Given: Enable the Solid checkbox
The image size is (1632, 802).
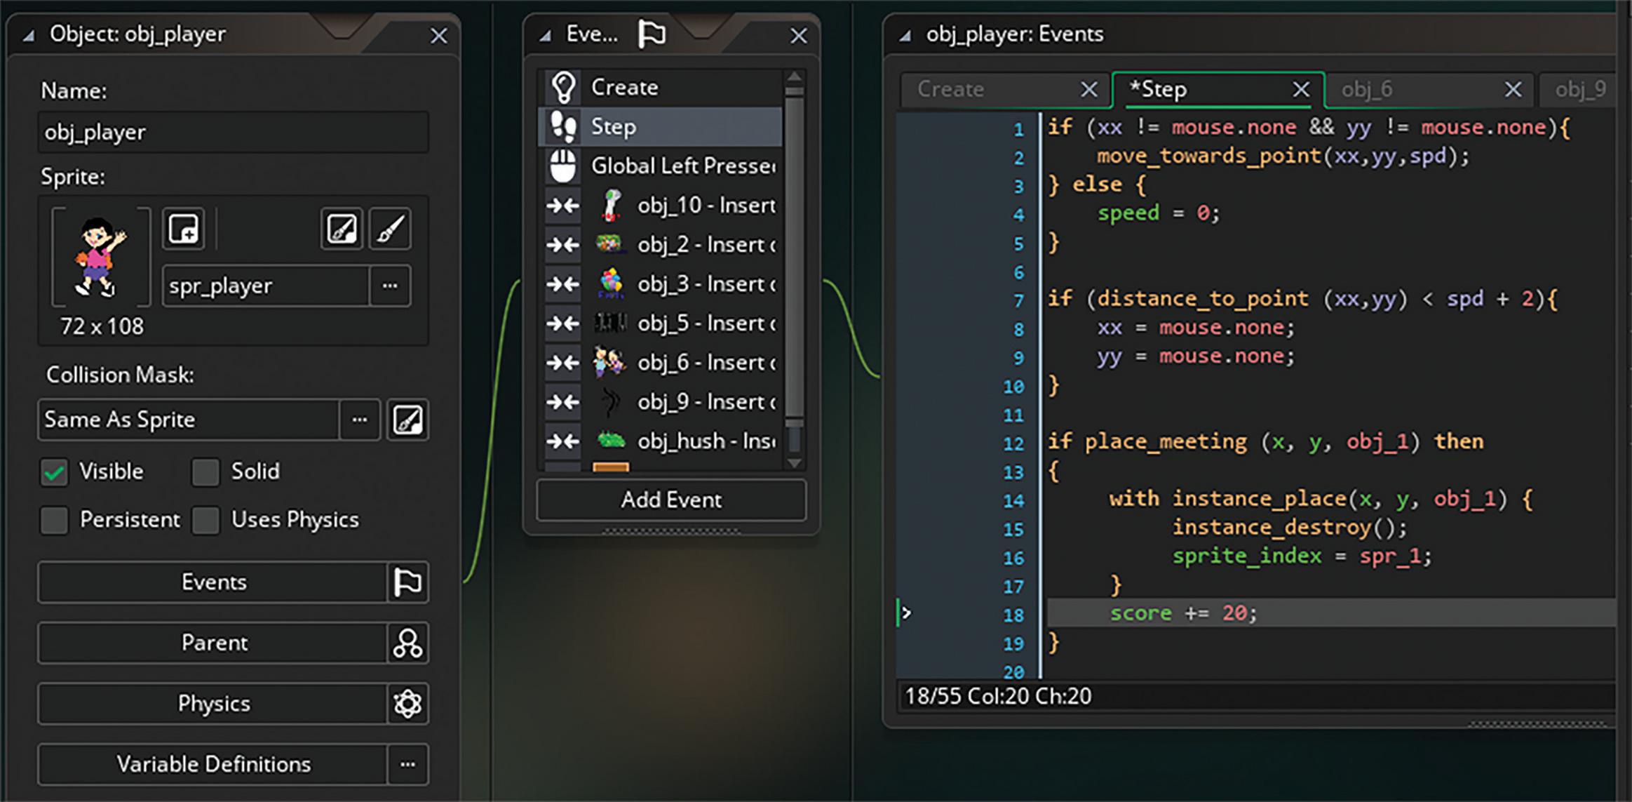Looking at the screenshot, I should (205, 472).
